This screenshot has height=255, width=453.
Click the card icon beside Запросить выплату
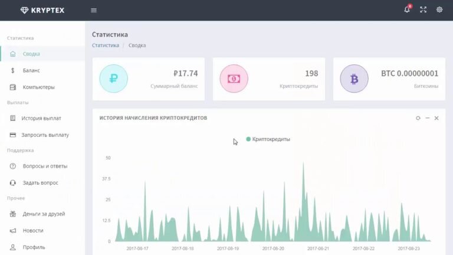(x=13, y=135)
